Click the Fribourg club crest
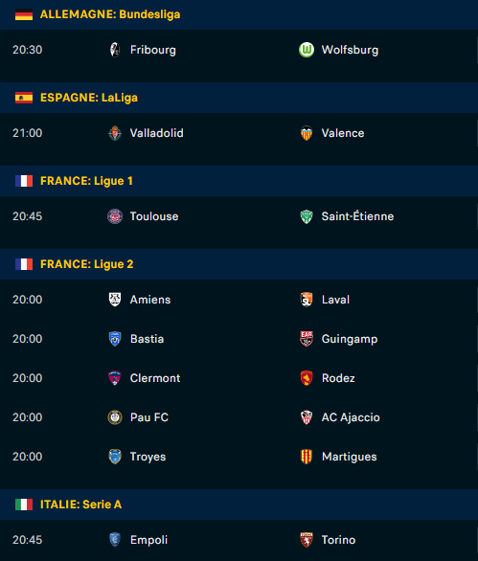The image size is (478, 561). click(115, 50)
